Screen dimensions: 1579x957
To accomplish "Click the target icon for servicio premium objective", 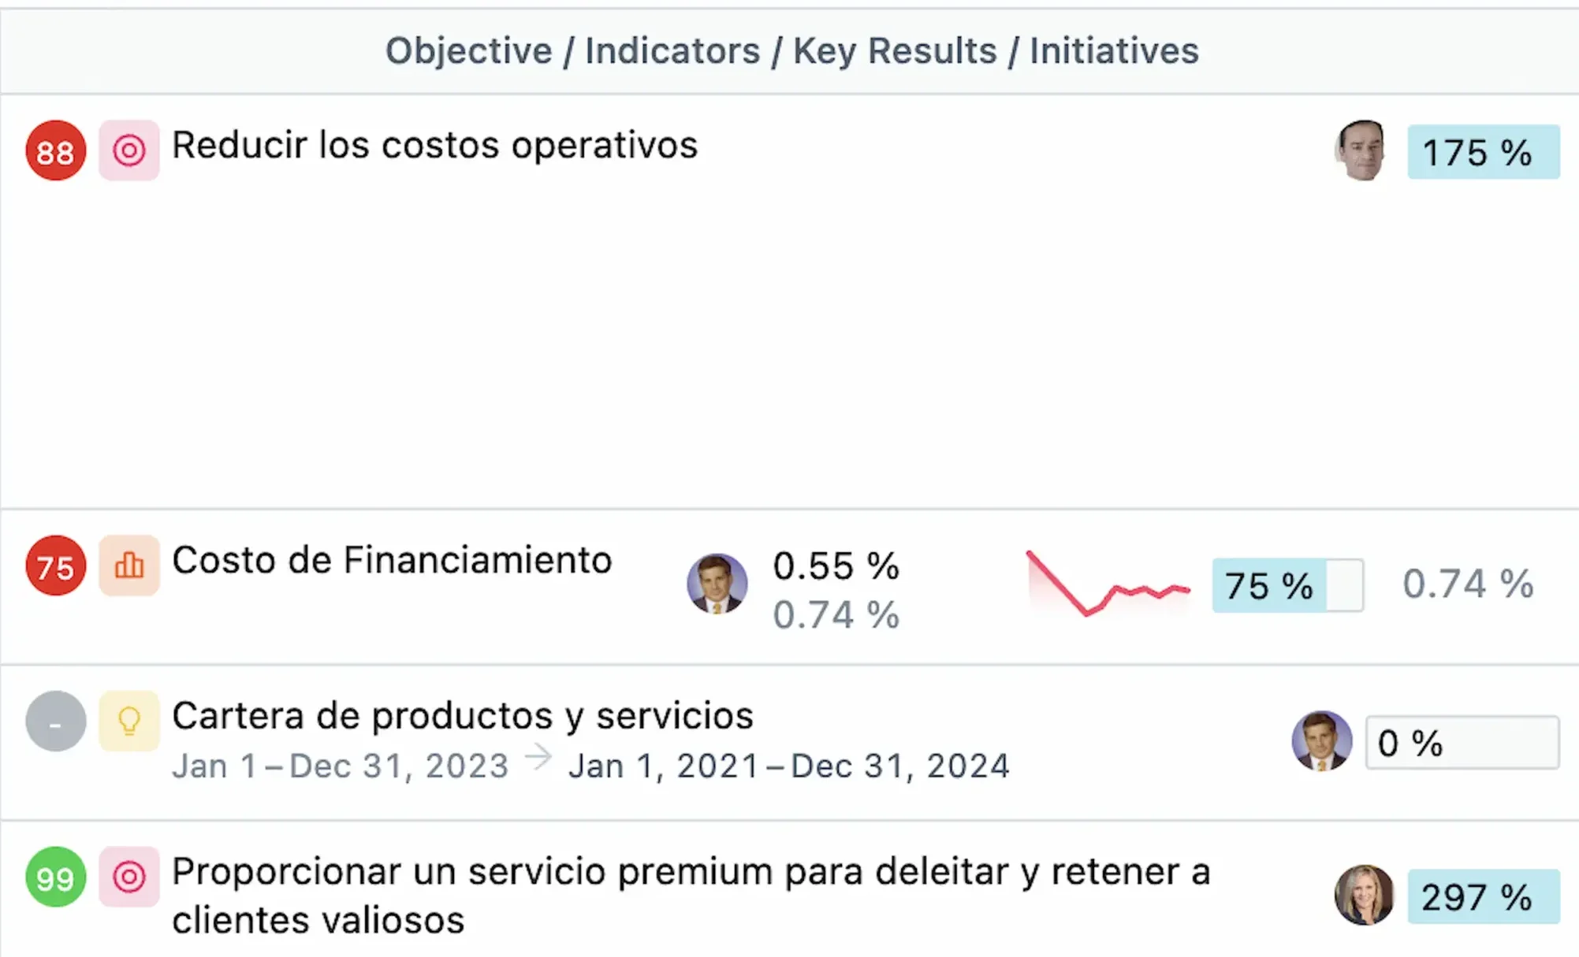I will click(x=128, y=876).
